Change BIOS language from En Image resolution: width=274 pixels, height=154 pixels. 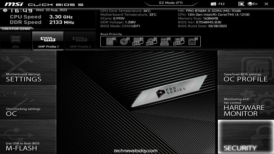pyautogui.click(x=253, y=3)
